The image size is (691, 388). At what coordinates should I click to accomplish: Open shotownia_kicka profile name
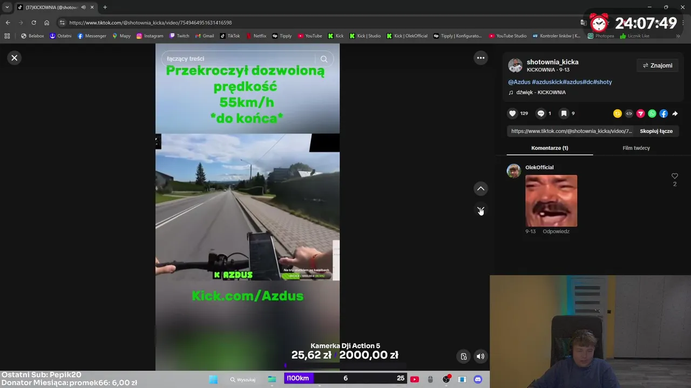552,62
